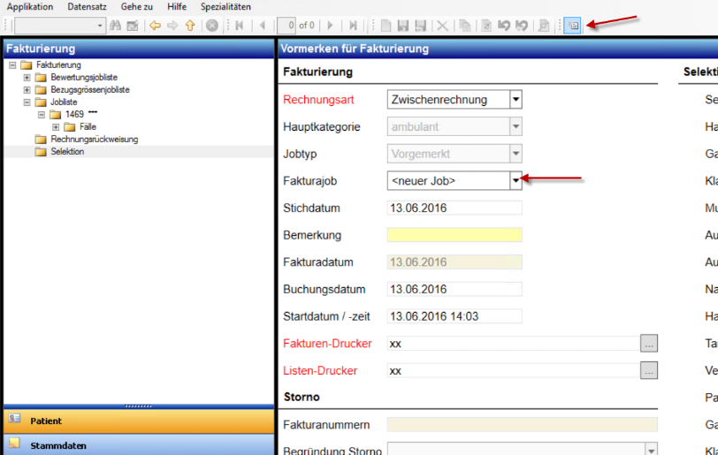718x455 pixels.
Task: Click the Selektion folder in the tree
Action: coord(67,152)
